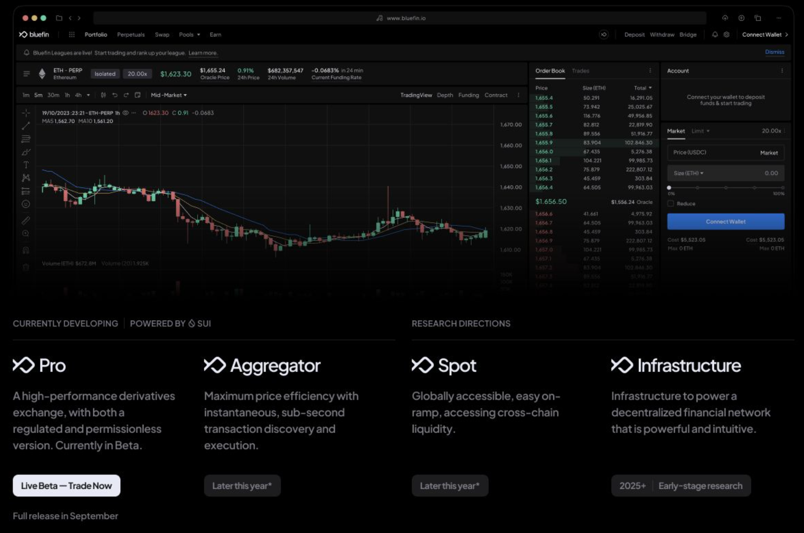Select the zoom-in magnifier chart tool
804x533 pixels.
point(26,234)
